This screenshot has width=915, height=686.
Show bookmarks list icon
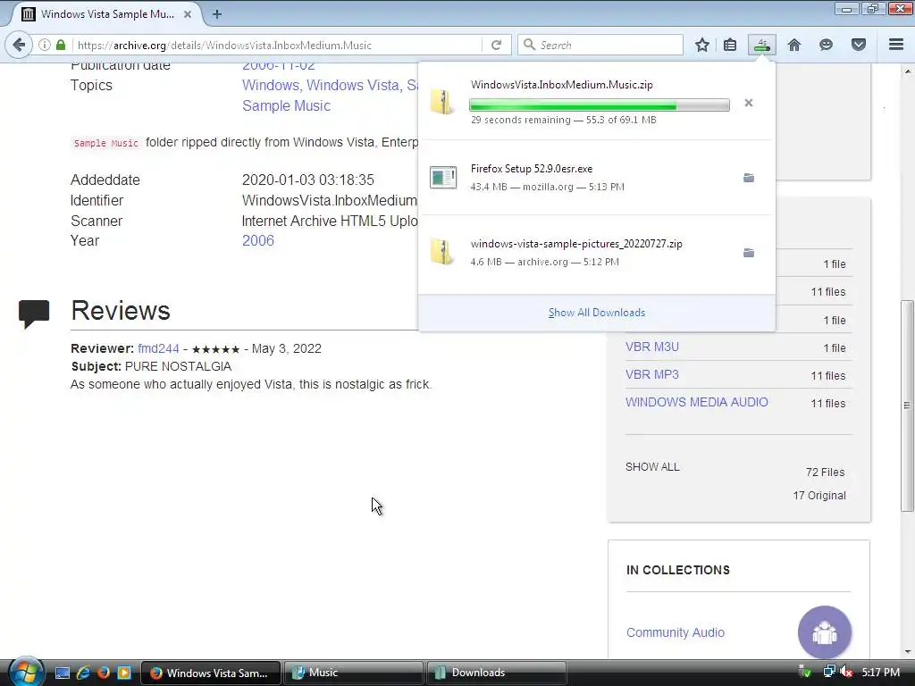[x=730, y=45]
